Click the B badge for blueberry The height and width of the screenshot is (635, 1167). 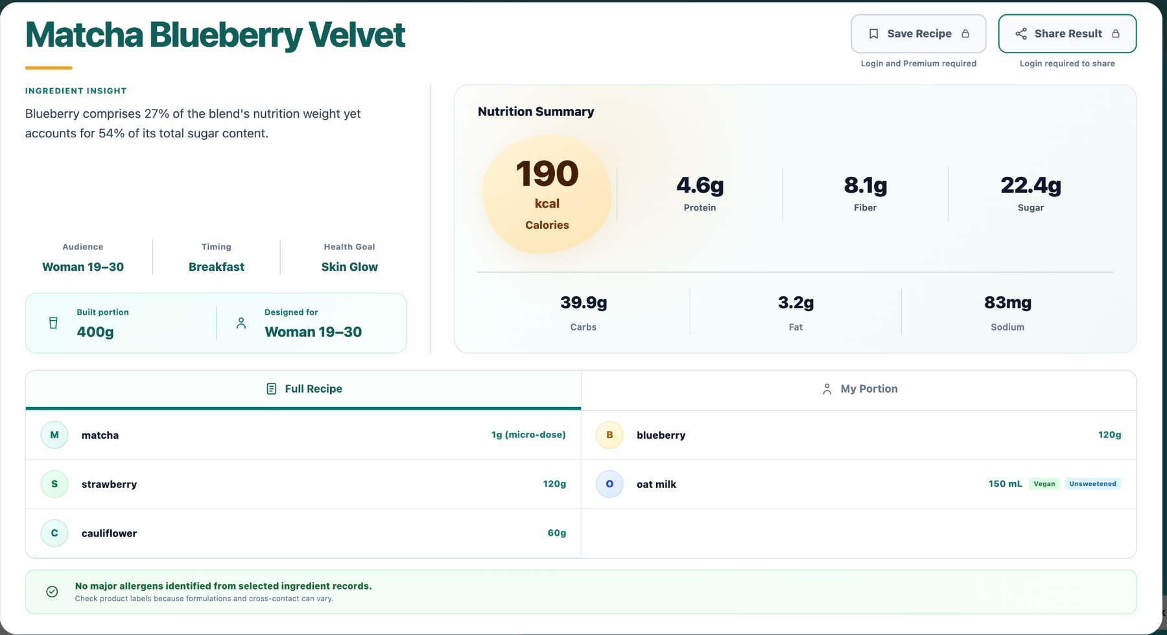pos(609,435)
